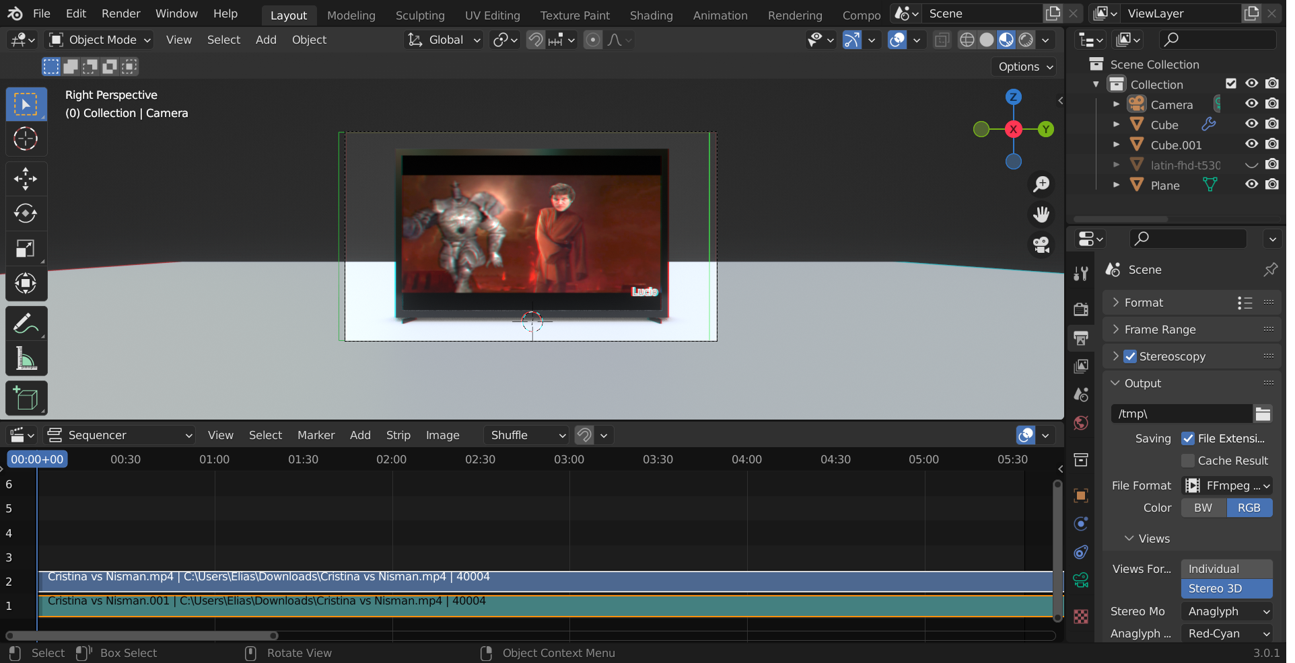Select the Rotate tool
Viewport: 1295px width, 663px height.
tap(26, 214)
